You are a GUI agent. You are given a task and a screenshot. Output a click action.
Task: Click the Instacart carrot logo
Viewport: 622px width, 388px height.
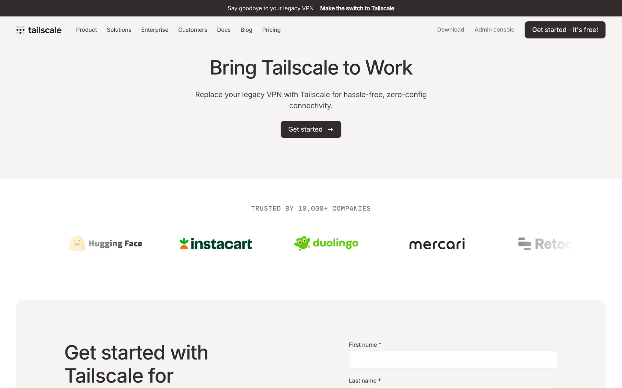[184, 243]
